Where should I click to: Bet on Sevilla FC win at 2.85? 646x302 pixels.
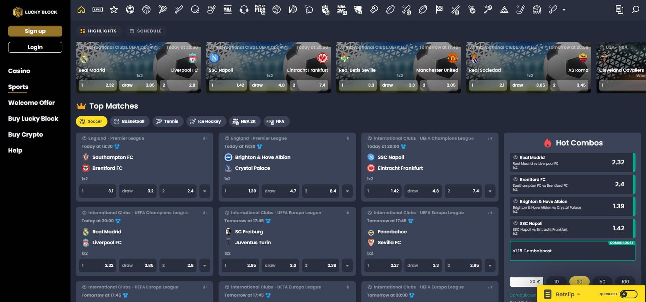tap(463, 265)
